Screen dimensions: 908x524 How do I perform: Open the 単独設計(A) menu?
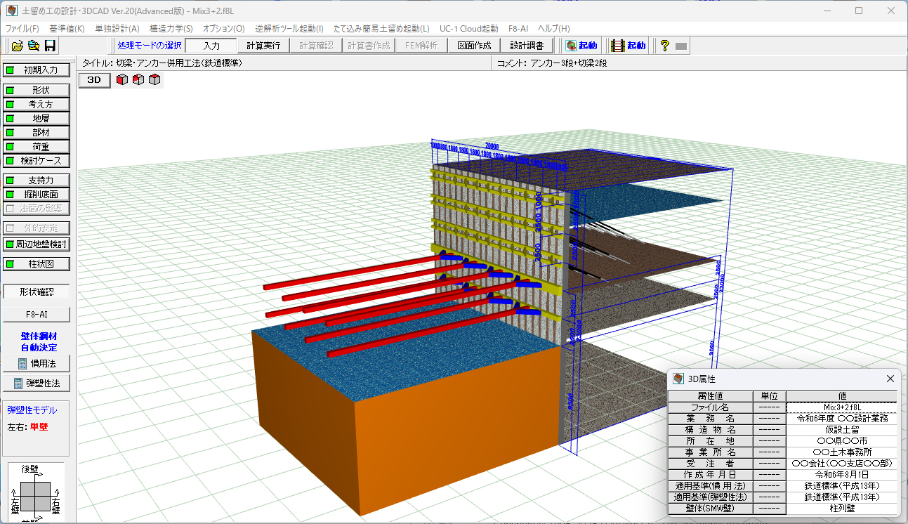(x=117, y=29)
